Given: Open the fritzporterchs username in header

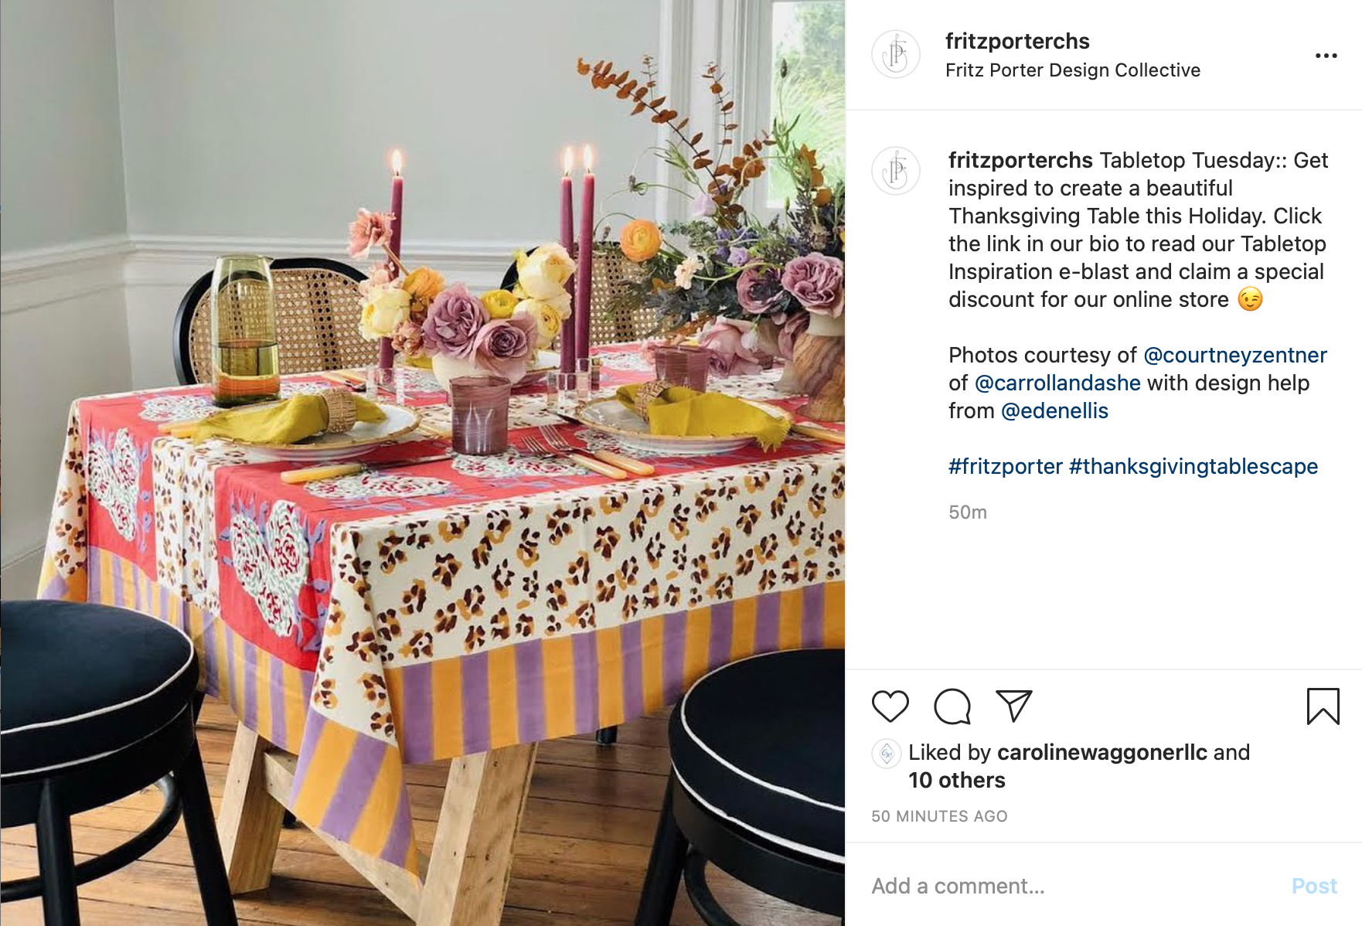Looking at the screenshot, I should 1017,41.
